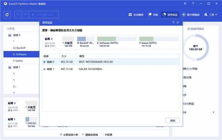Click the 克隆 clone option in right panel
The image size is (222, 140).
(x=185, y=86)
